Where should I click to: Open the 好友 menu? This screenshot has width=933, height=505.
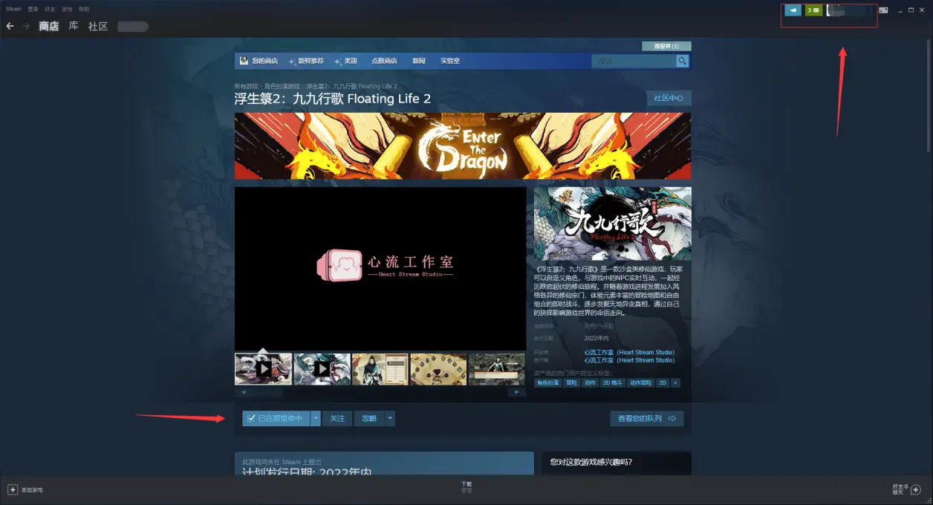[x=50, y=9]
